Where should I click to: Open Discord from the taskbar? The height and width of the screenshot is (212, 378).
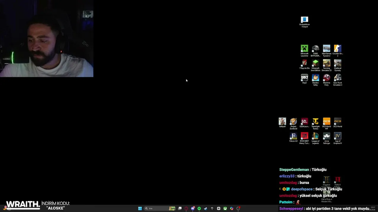(x=193, y=208)
